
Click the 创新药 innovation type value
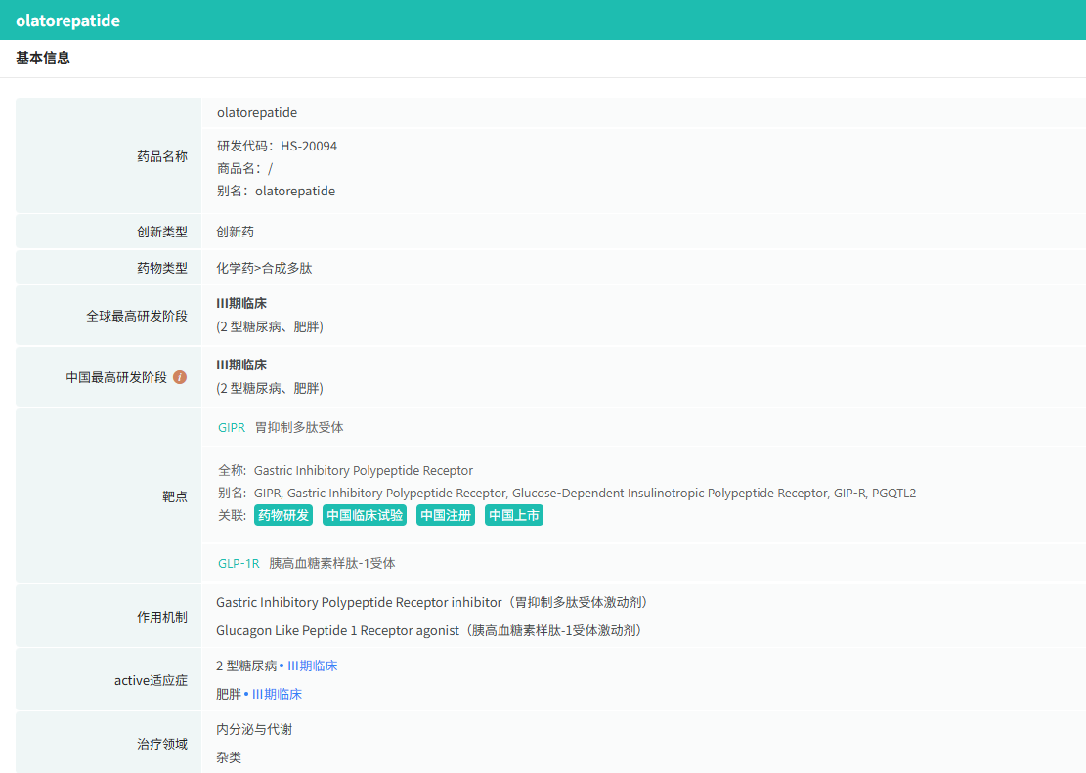235,232
